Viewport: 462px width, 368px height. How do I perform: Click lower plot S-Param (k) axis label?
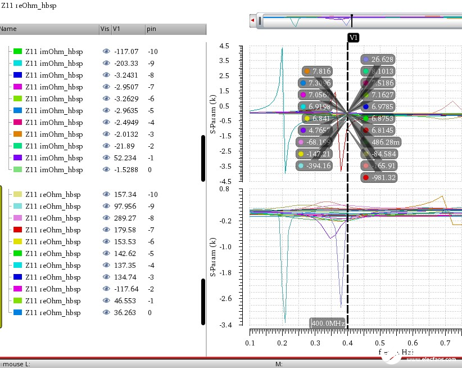[212, 257]
